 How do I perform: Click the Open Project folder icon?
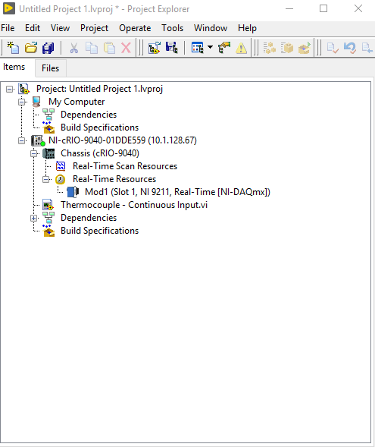pyautogui.click(x=31, y=48)
